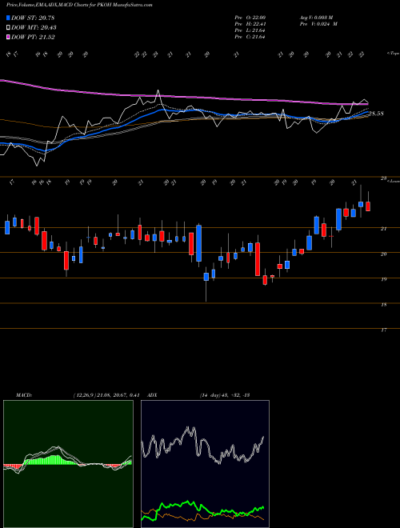Screen dimensions: 400x528
Task: Select the Pre O: 22.09 value
Action: pyautogui.click(x=250, y=18)
